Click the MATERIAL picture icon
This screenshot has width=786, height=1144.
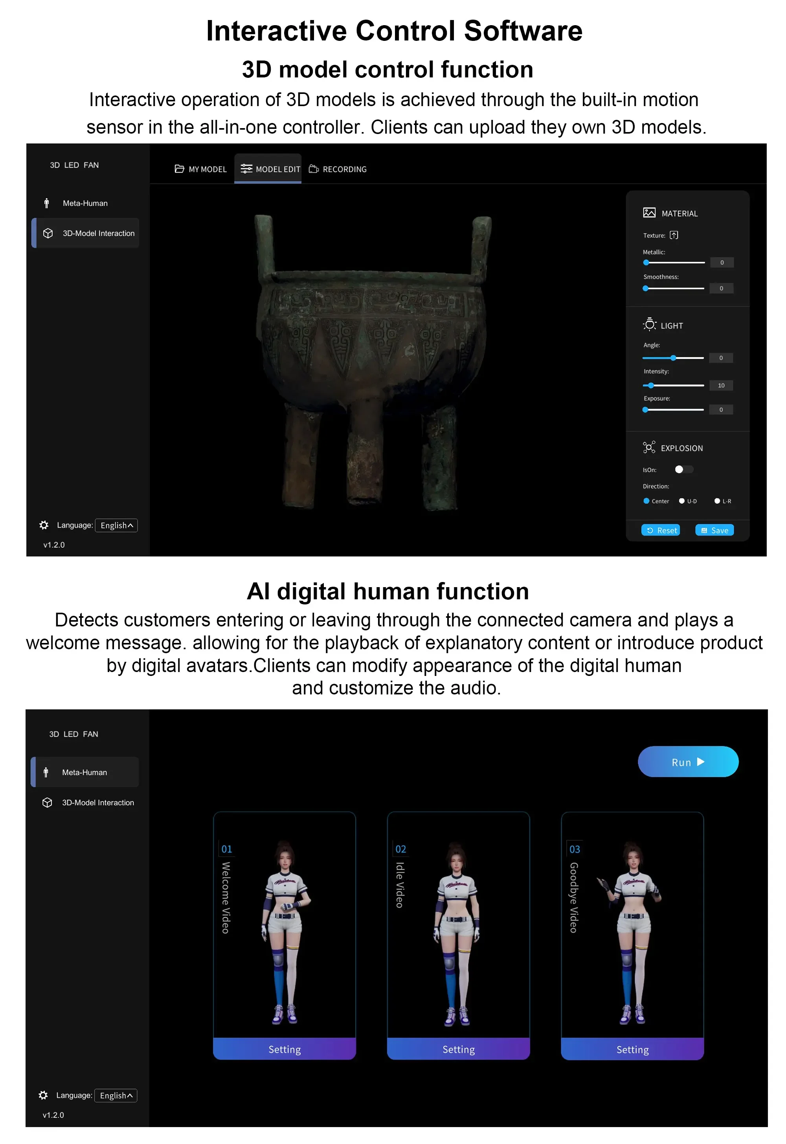pos(649,213)
